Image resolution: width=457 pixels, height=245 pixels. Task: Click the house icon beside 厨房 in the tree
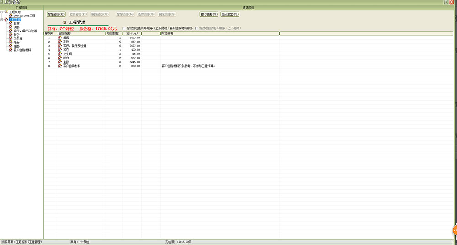tap(11, 23)
